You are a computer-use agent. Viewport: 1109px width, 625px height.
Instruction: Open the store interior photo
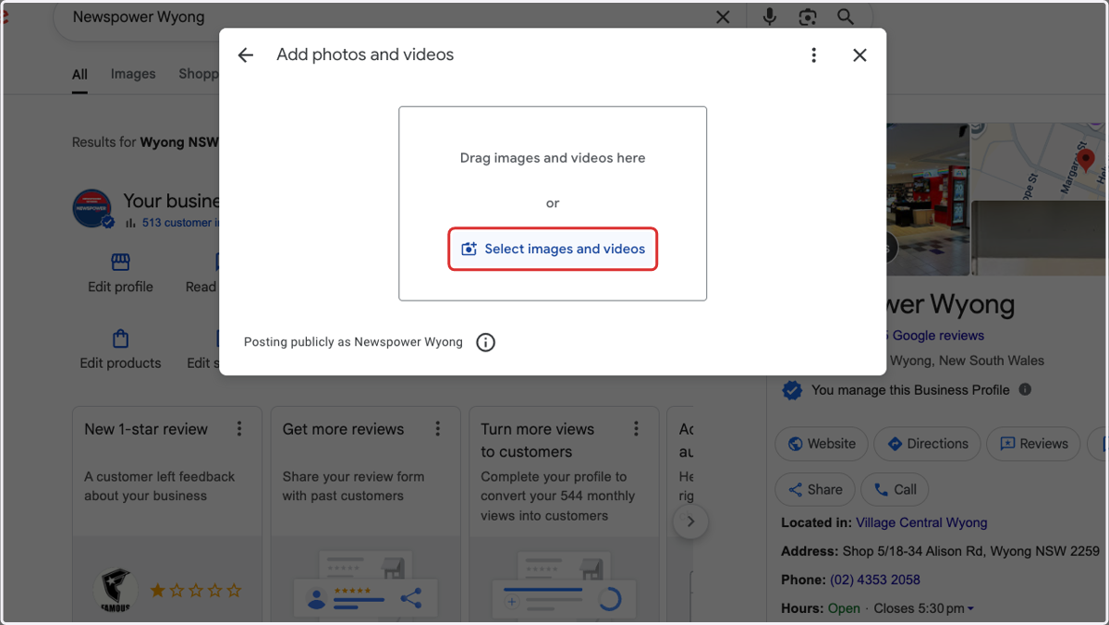(x=928, y=200)
